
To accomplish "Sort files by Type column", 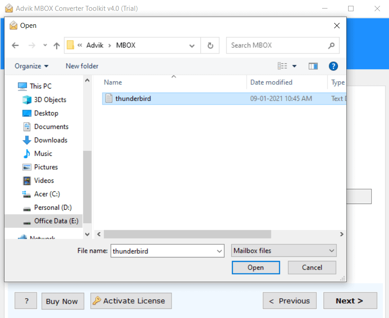I will click(338, 82).
